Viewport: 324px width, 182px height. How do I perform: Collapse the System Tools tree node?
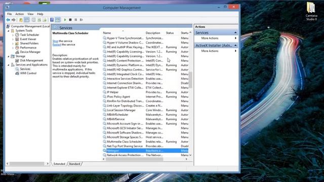(x=9, y=31)
